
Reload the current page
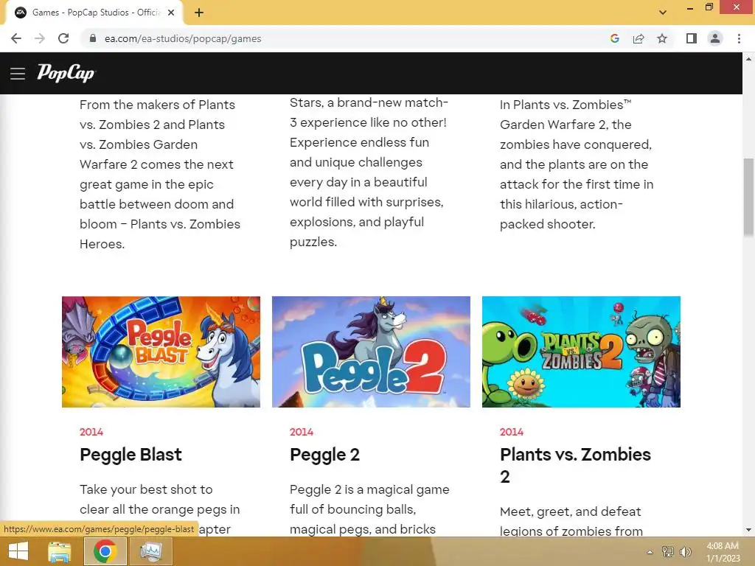(x=63, y=38)
